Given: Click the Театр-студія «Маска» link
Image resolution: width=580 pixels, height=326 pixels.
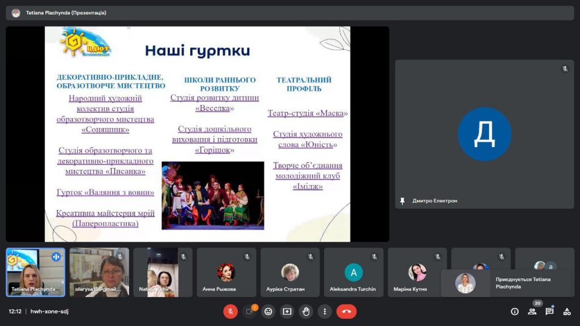Looking at the screenshot, I should point(308,113).
